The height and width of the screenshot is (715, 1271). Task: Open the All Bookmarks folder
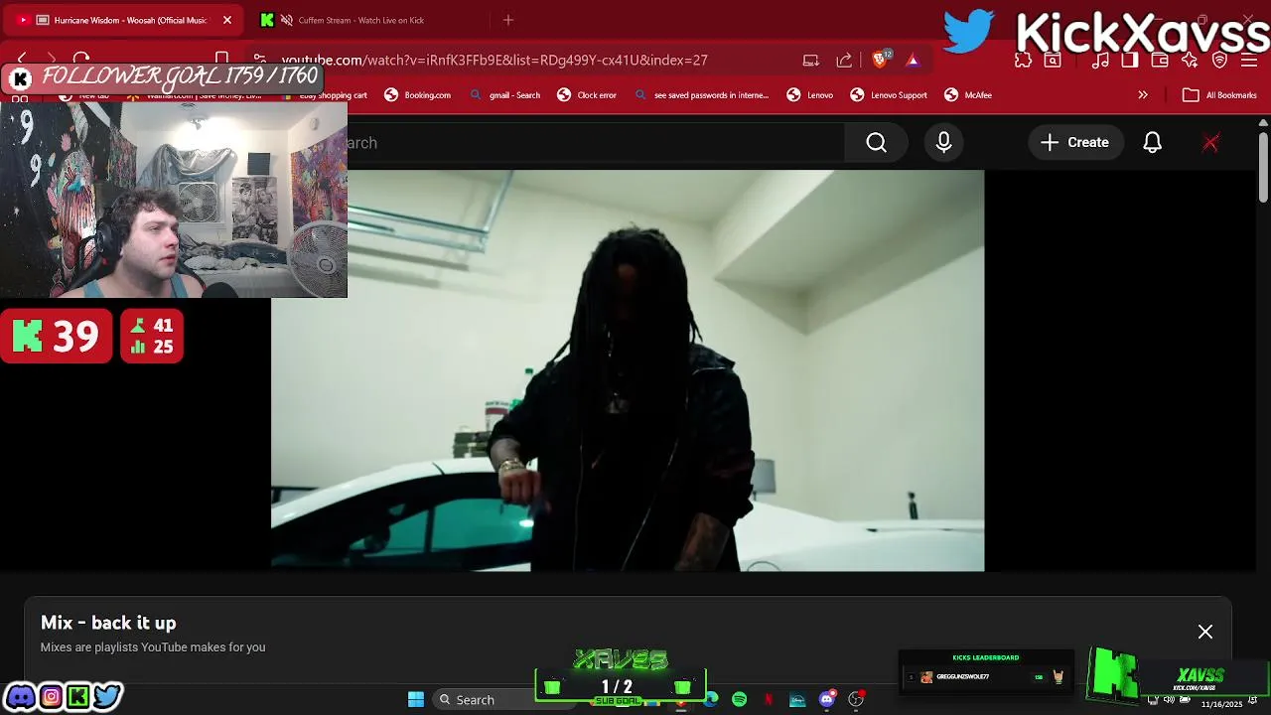1219,95
